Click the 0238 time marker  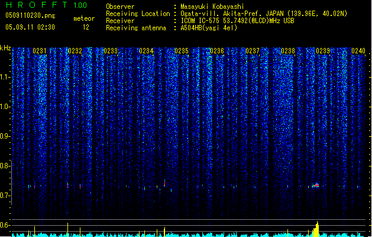[x=288, y=51]
